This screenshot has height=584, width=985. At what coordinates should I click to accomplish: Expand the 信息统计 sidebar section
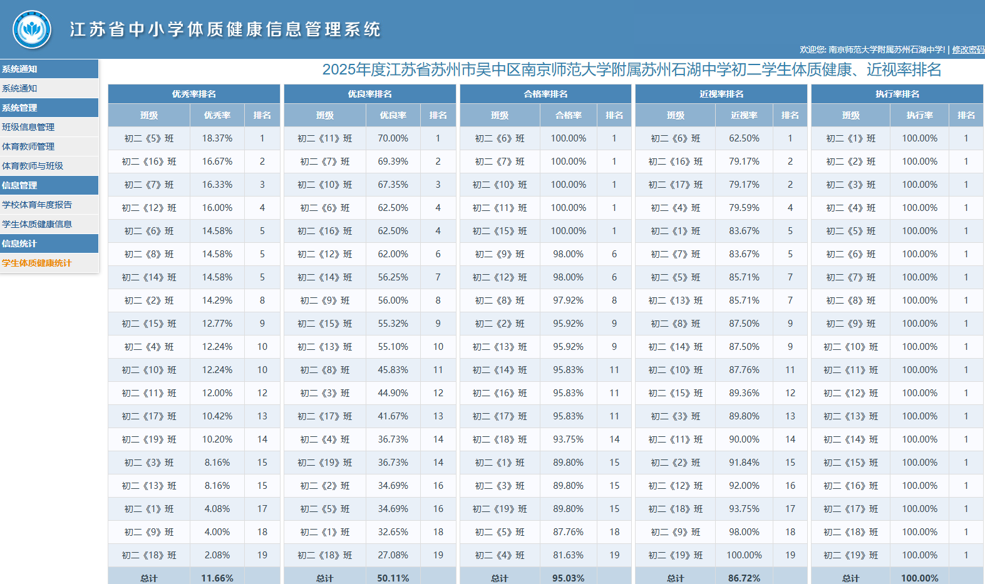pyautogui.click(x=19, y=243)
